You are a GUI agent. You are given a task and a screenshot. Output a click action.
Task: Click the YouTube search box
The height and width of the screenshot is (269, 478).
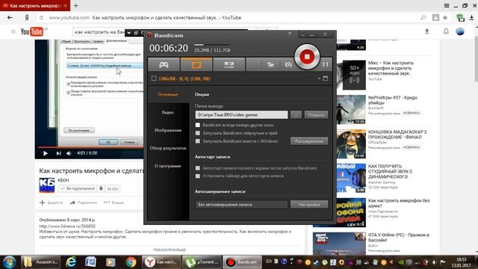[x=99, y=31]
